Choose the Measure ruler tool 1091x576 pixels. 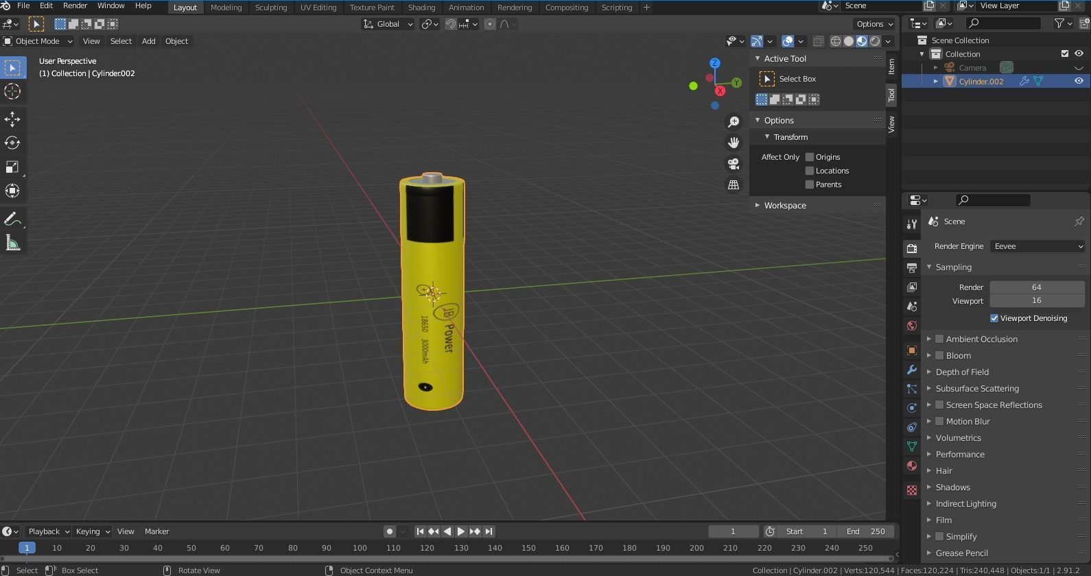pos(12,243)
